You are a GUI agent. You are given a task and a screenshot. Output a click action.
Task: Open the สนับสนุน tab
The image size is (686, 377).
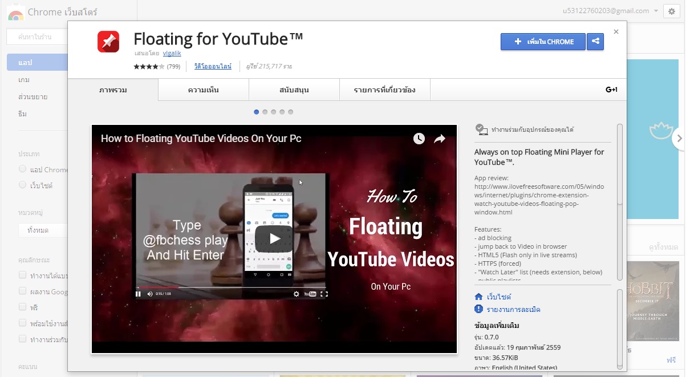294,90
